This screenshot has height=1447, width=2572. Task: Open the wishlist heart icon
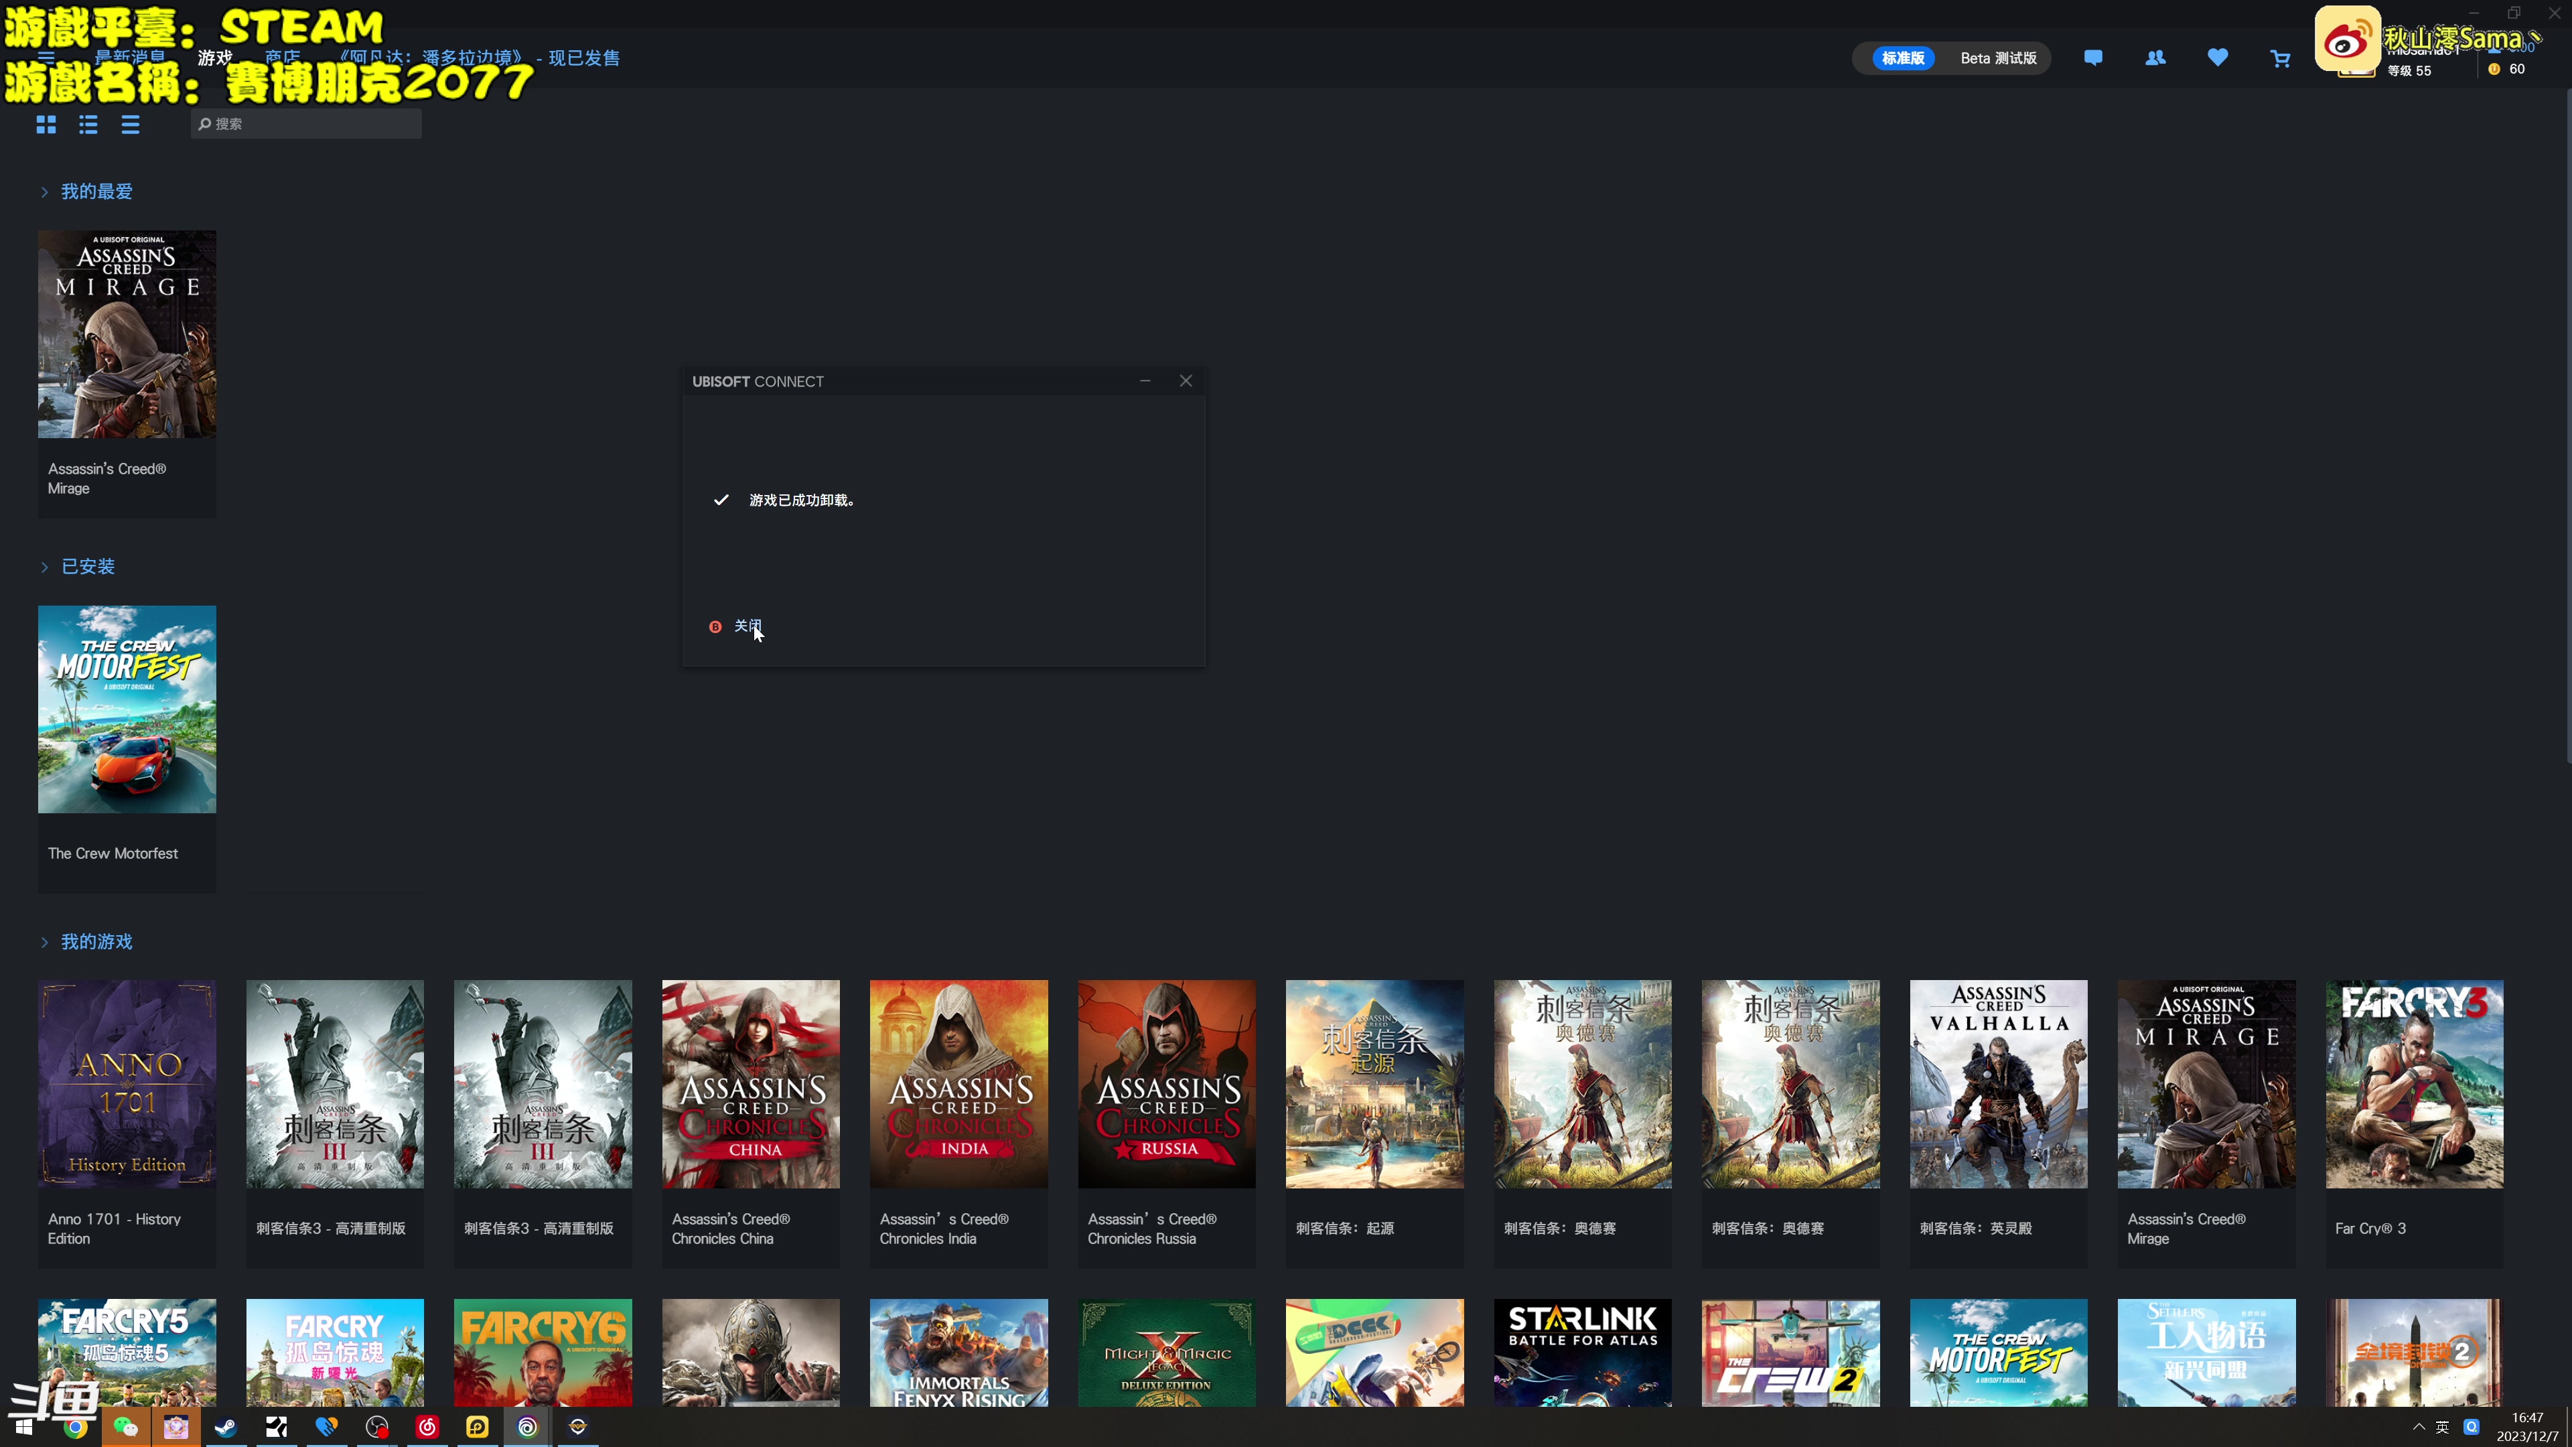coord(2218,58)
